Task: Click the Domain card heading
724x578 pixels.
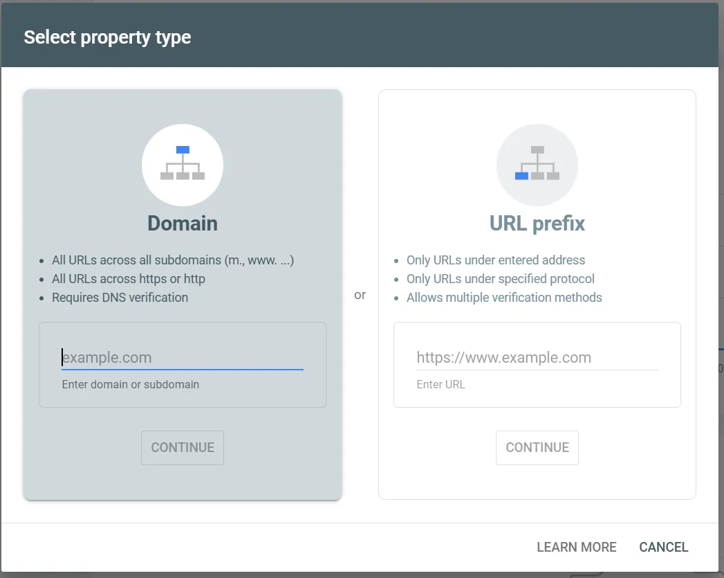Action: tap(182, 223)
